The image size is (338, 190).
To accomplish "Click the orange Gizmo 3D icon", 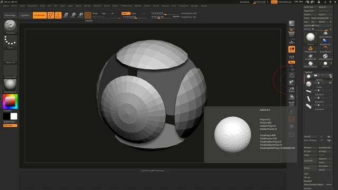I will (88, 15).
